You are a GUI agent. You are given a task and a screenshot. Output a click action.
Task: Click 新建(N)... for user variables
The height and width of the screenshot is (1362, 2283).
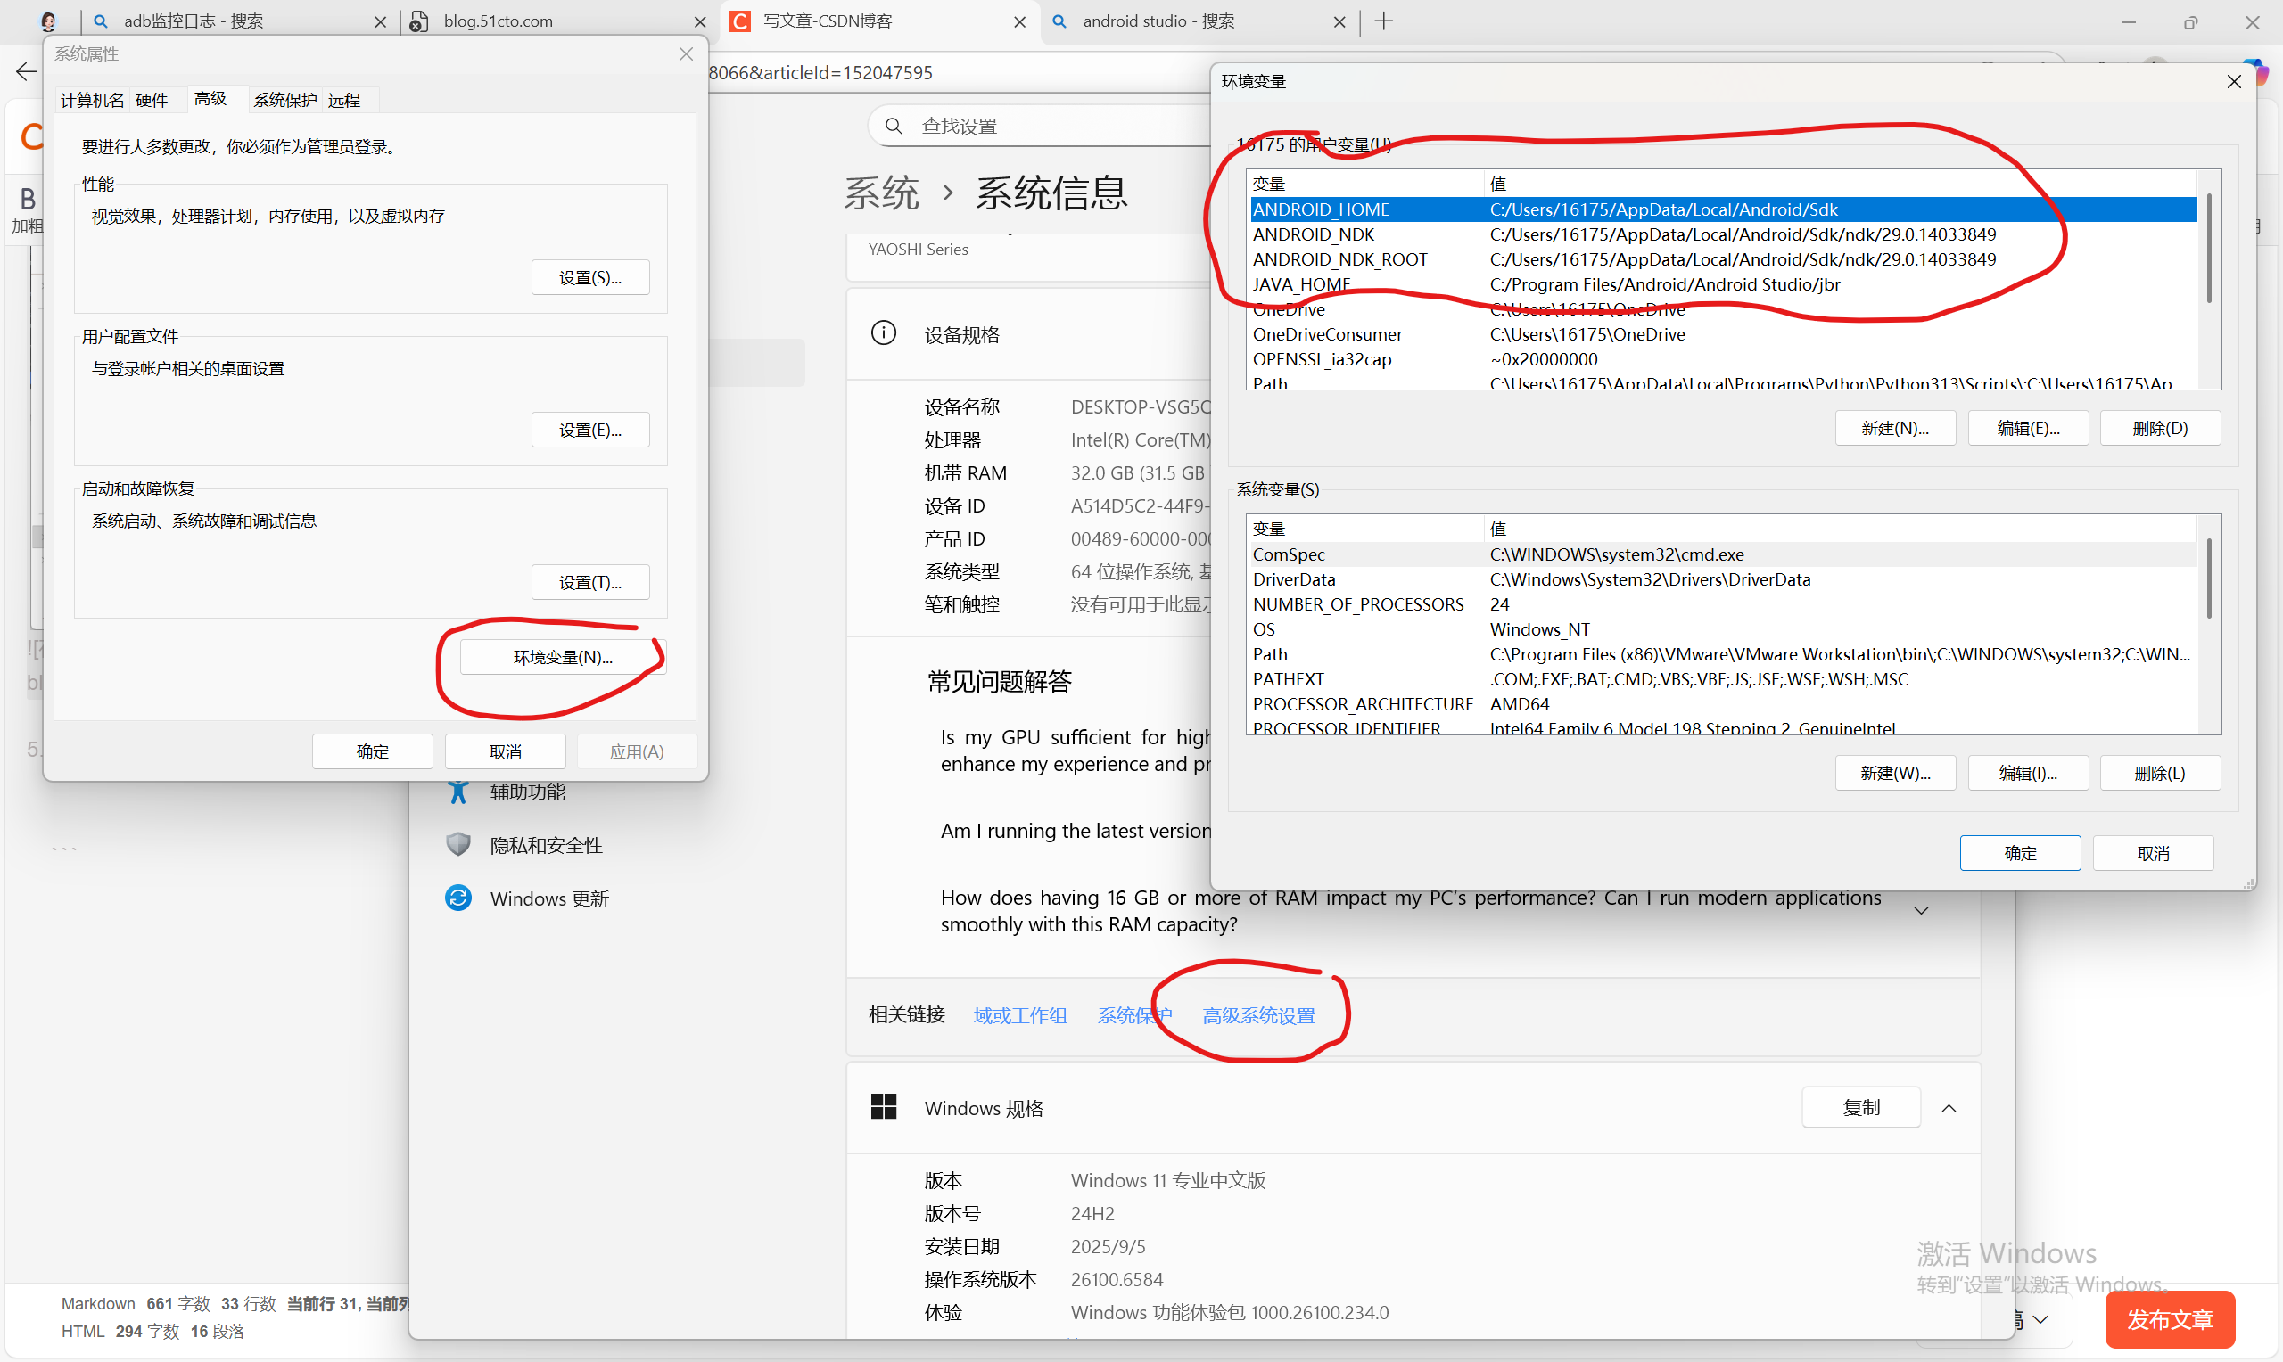click(x=1895, y=428)
